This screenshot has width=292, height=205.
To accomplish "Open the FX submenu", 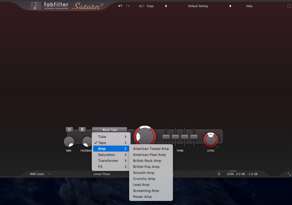I will coord(111,167).
